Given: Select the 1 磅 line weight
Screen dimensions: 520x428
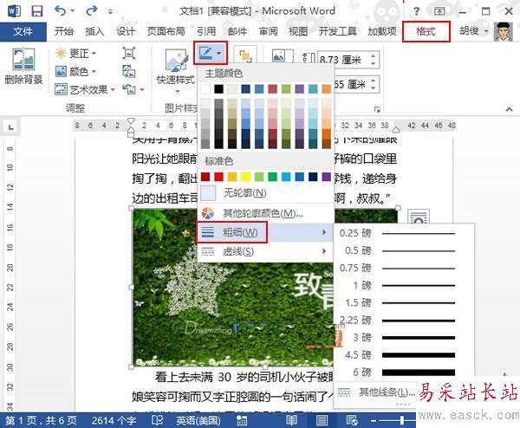Looking at the screenshot, I should 404,285.
